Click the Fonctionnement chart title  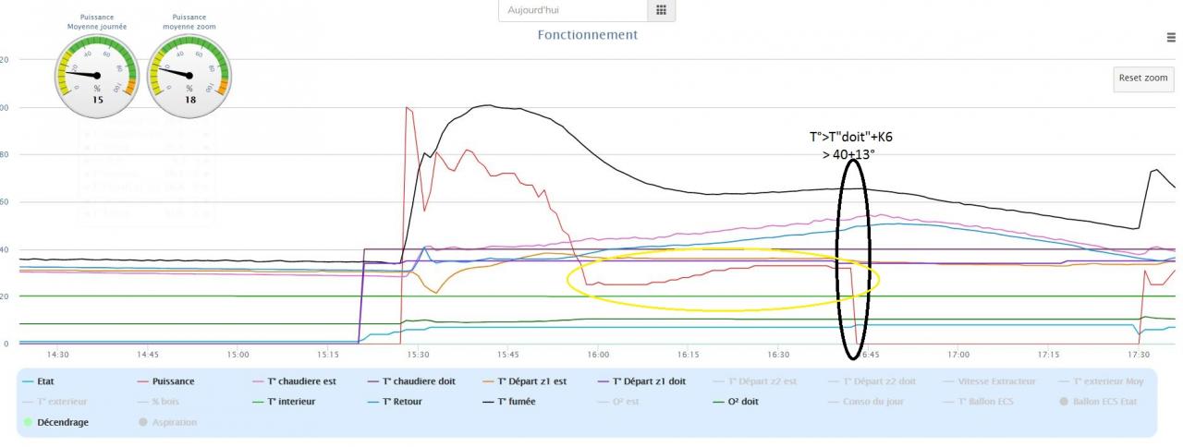tap(587, 35)
